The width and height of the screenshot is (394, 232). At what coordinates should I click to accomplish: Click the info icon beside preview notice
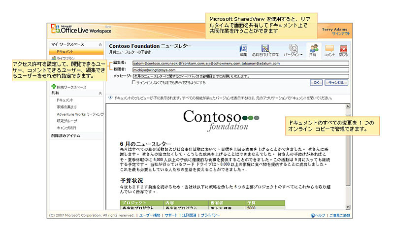(110, 98)
